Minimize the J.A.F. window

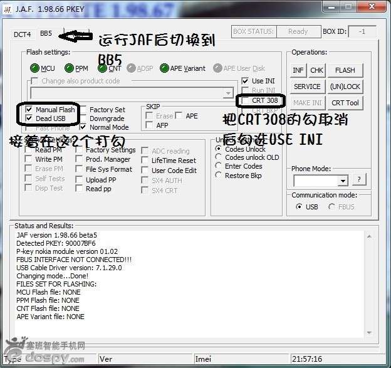331,7
